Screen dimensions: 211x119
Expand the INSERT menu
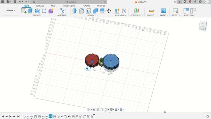(164, 15)
